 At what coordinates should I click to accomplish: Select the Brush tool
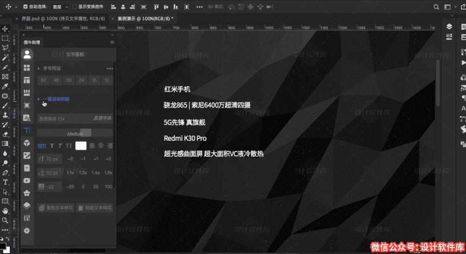point(5,106)
